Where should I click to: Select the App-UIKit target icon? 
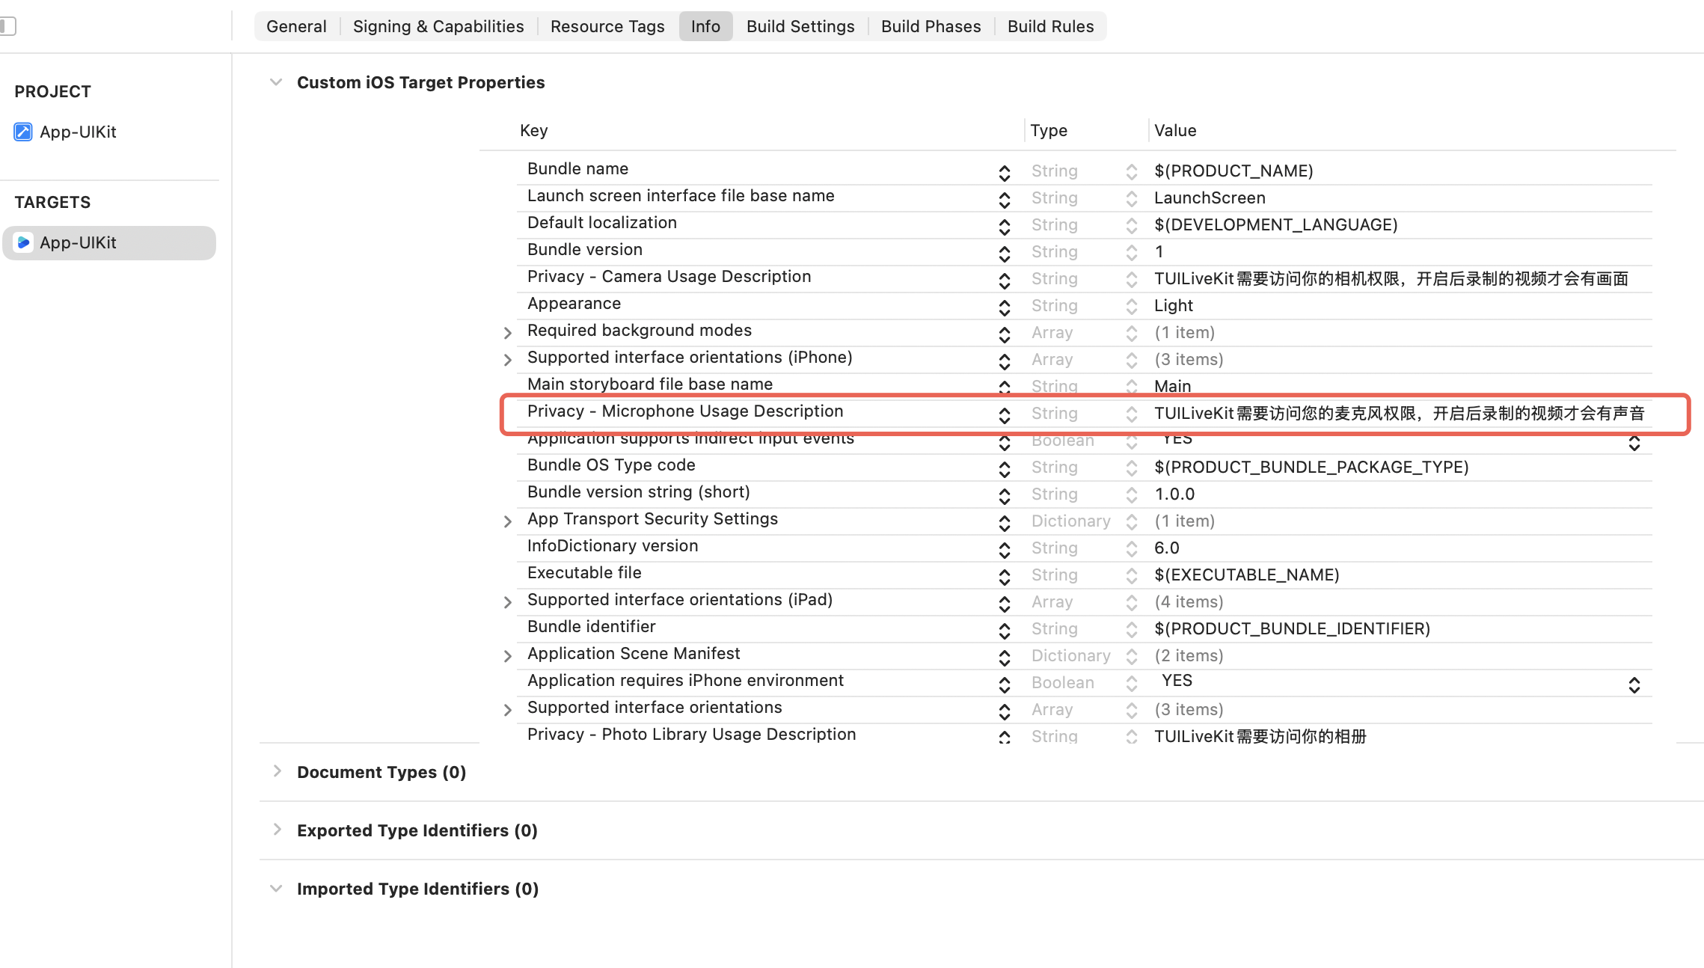tap(23, 242)
